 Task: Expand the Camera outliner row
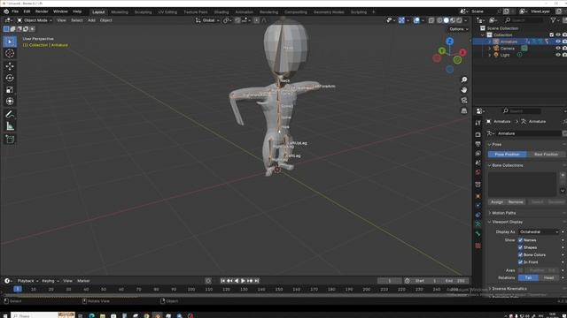click(490, 49)
